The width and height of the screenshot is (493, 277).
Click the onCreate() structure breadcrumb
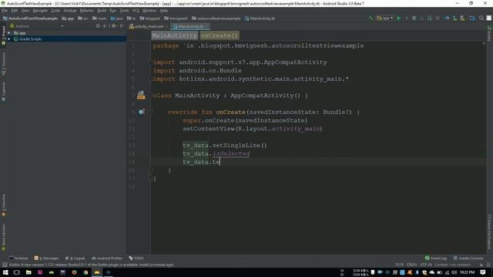(219, 35)
